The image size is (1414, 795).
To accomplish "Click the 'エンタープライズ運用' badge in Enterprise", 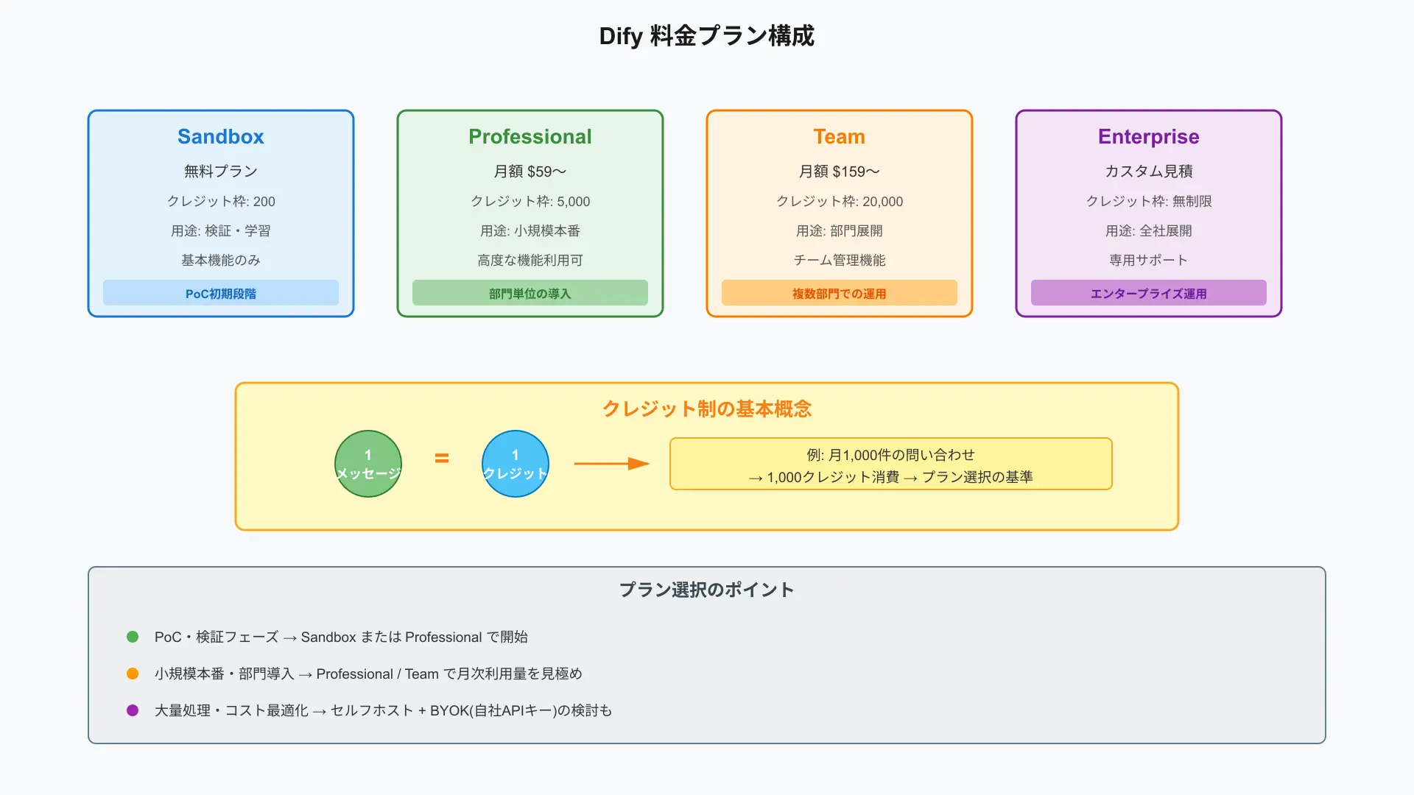I will (x=1149, y=293).
